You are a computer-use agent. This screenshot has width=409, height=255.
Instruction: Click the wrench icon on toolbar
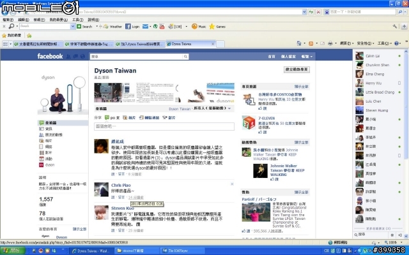(395, 26)
